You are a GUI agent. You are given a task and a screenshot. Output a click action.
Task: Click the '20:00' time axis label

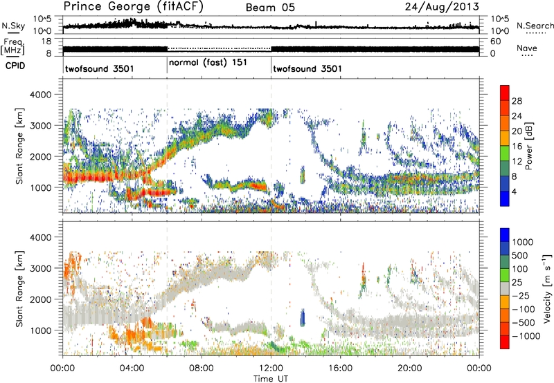coord(409,368)
